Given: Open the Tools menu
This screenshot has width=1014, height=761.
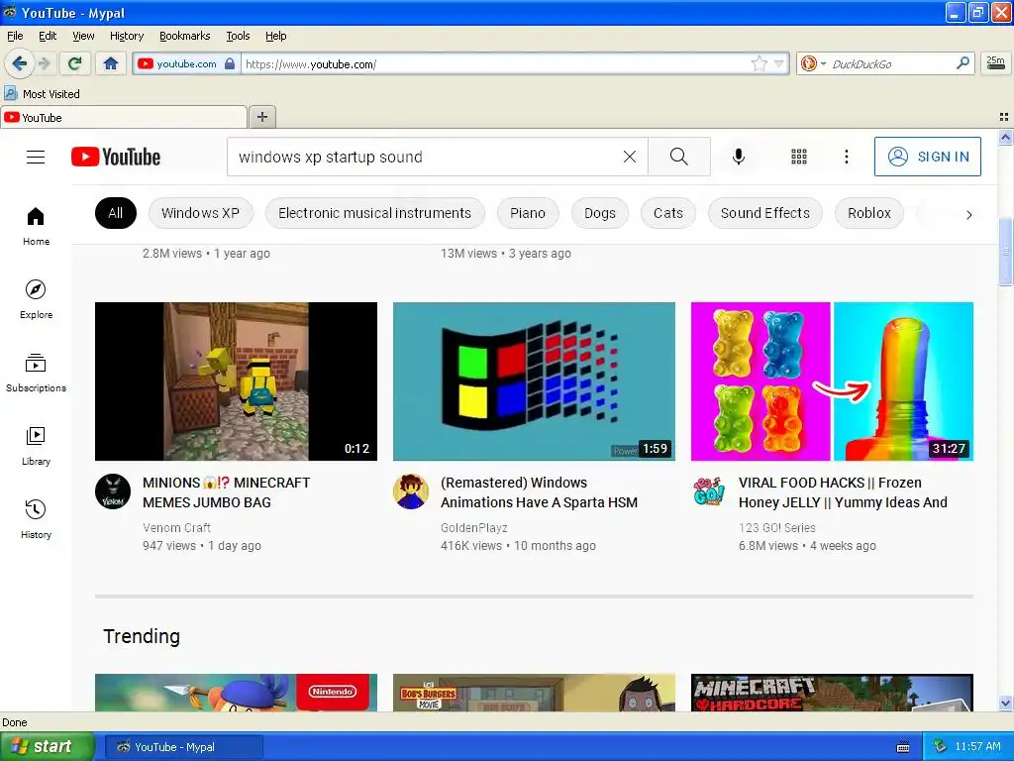Looking at the screenshot, I should 238,36.
